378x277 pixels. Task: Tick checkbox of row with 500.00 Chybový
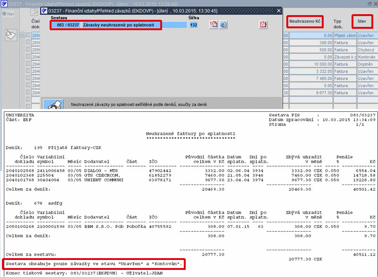point(28,50)
